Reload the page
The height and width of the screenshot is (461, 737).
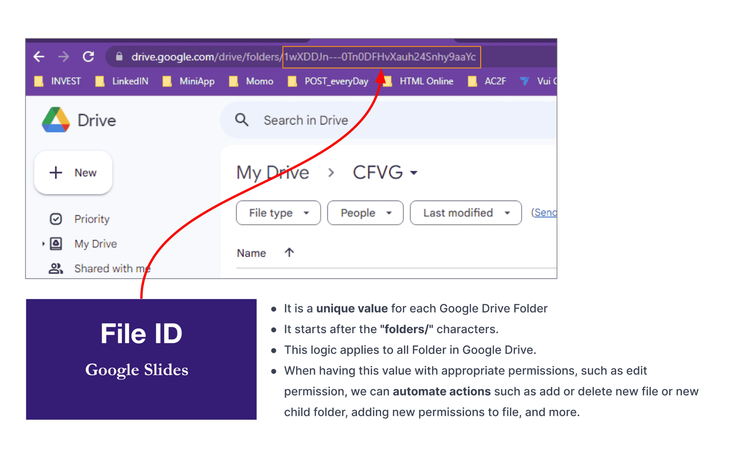(x=88, y=57)
